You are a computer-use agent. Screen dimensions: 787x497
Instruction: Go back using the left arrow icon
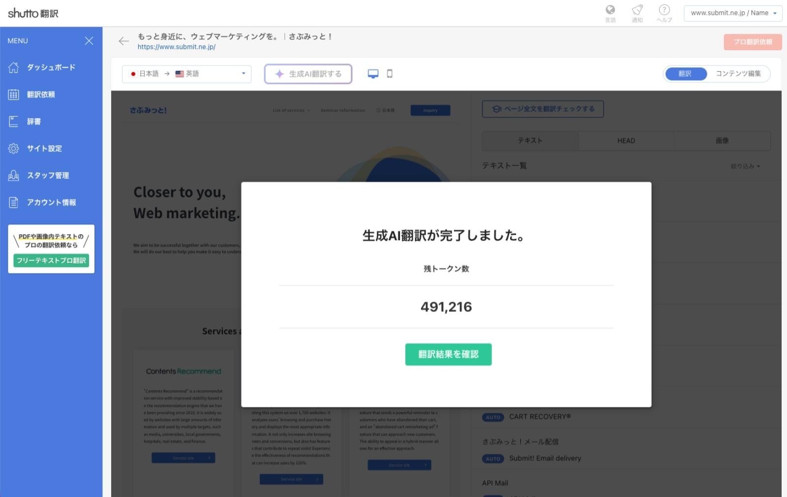pos(123,41)
